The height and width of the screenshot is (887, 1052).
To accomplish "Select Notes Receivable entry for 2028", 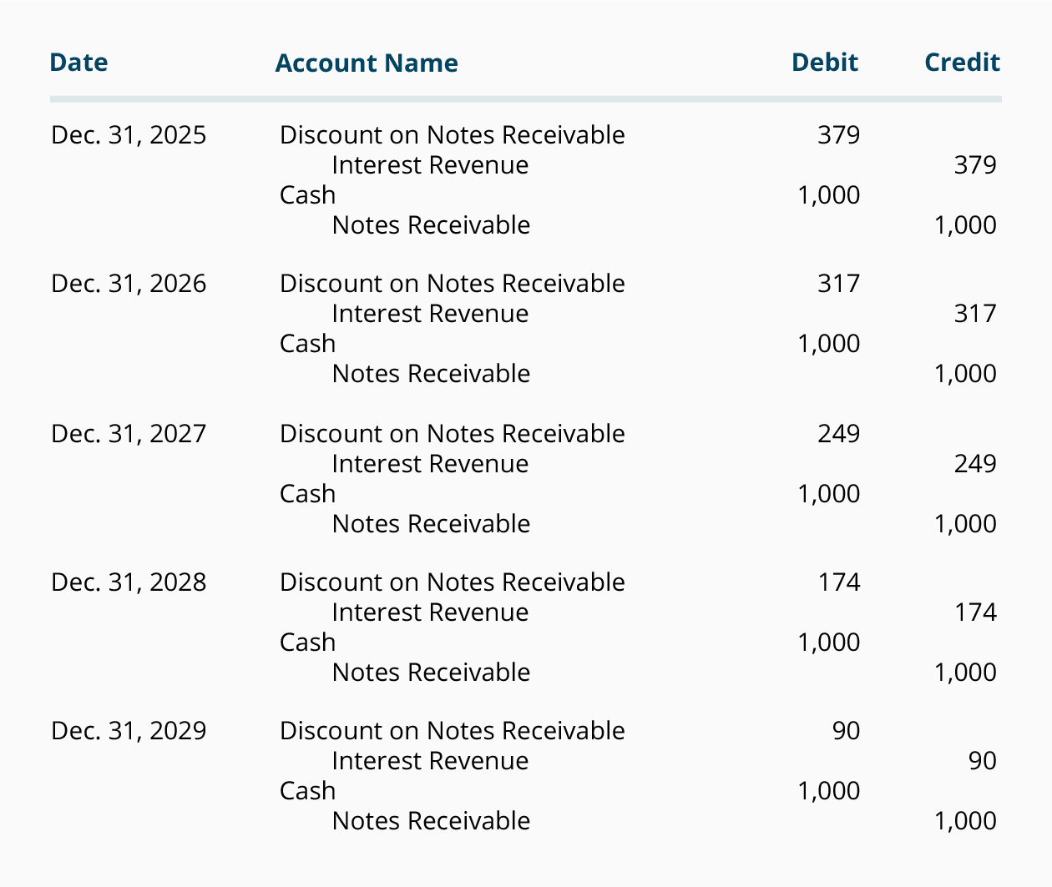I will pyautogui.click(x=431, y=673).
